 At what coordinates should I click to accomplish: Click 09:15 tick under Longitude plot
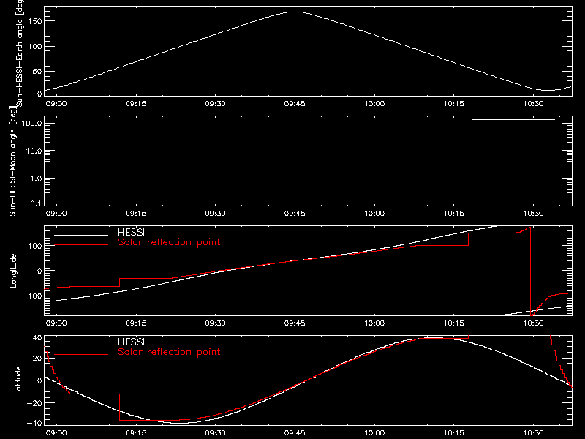point(136,323)
